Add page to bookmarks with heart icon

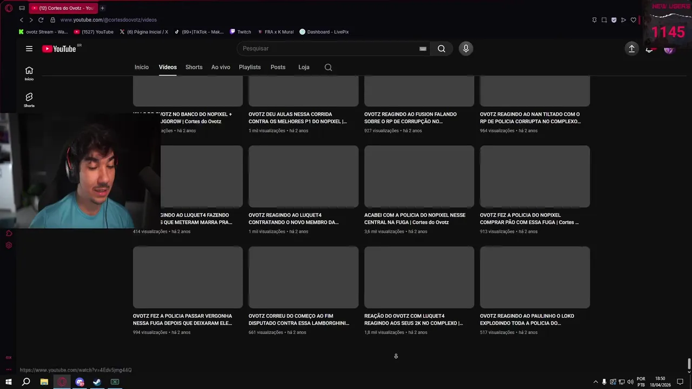(x=634, y=20)
